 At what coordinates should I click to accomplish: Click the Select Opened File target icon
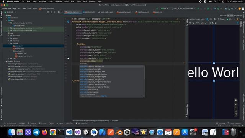click(48, 12)
